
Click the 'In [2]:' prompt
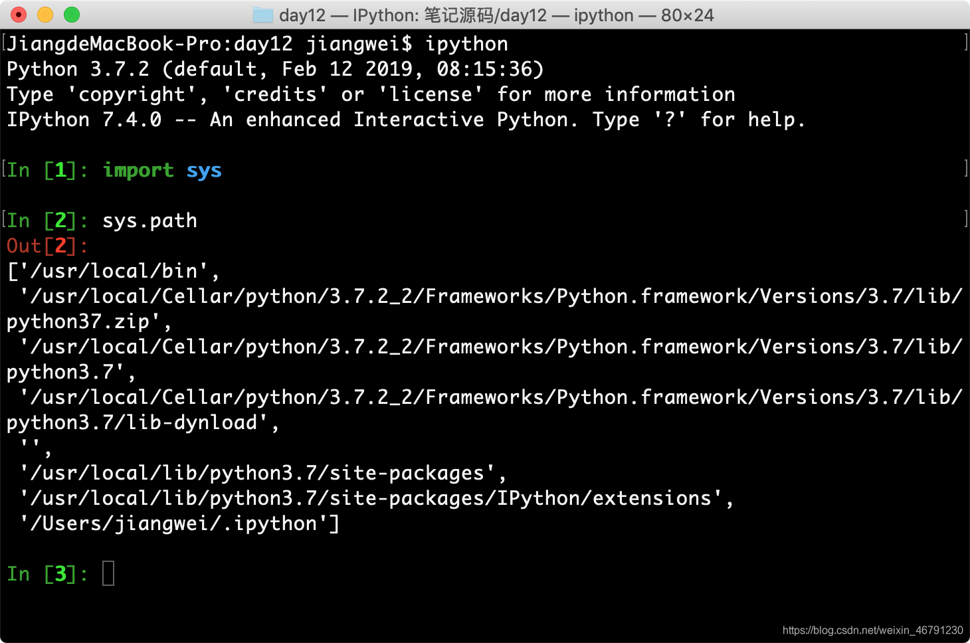point(47,221)
